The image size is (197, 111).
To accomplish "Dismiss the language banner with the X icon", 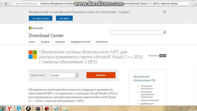I will click(x=164, y=12).
